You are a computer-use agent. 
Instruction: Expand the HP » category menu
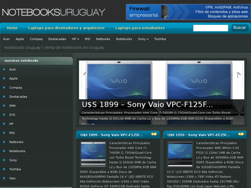pos(75,39)
